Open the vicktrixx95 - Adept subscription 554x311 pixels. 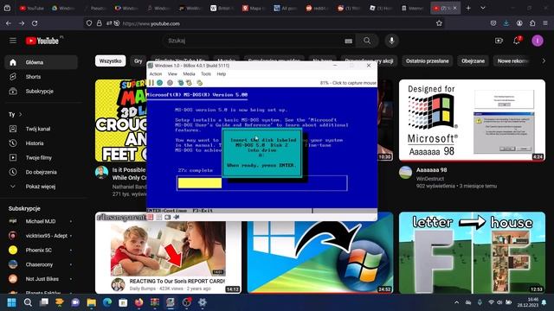click(41, 236)
